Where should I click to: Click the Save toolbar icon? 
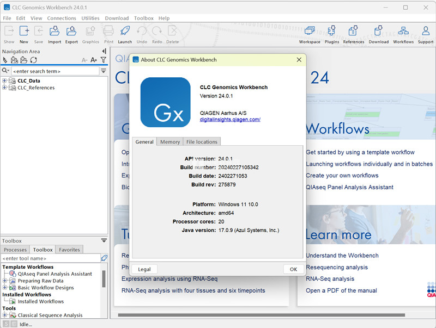(x=39, y=35)
